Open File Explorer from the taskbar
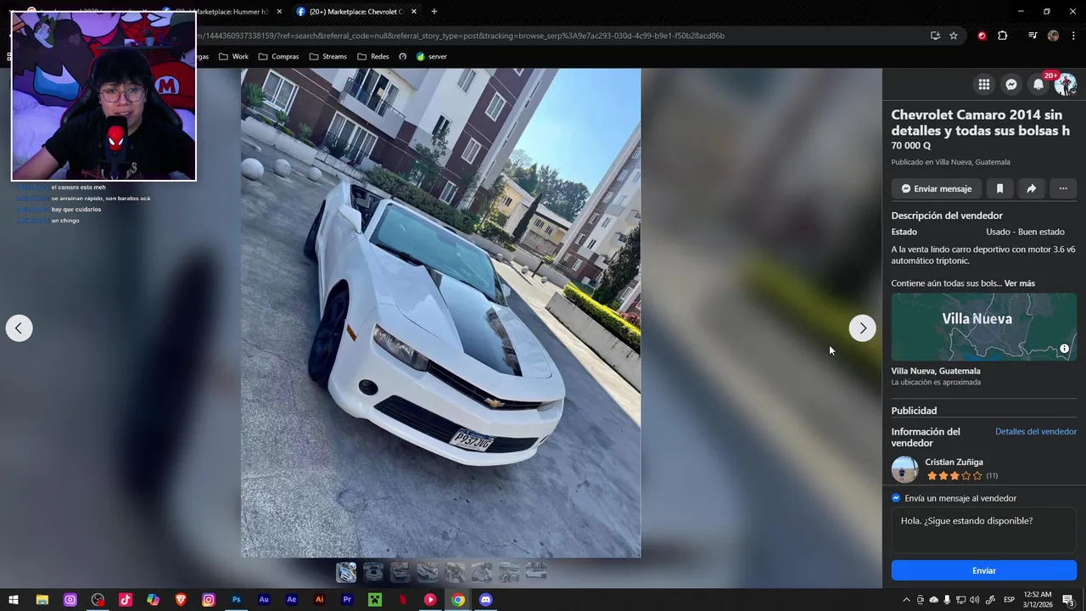The width and height of the screenshot is (1086, 611). pyautogui.click(x=42, y=600)
